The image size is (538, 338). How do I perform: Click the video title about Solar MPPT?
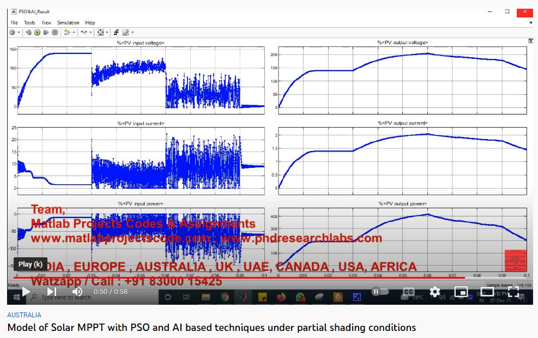coord(211,328)
